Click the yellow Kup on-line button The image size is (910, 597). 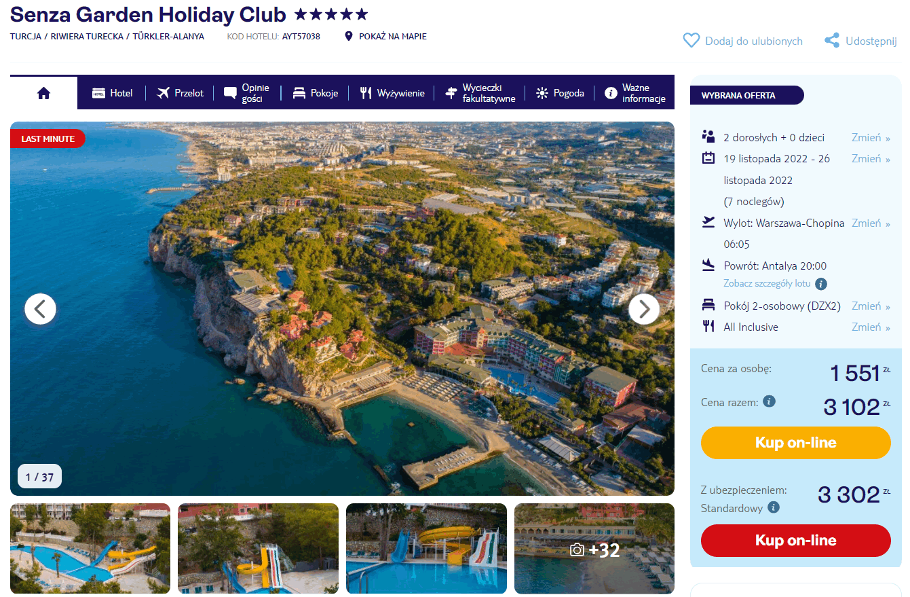(x=796, y=443)
